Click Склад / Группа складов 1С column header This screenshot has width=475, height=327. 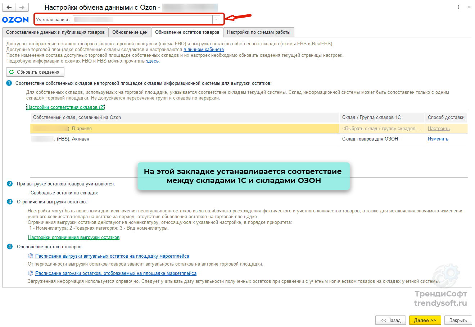tap(382, 118)
